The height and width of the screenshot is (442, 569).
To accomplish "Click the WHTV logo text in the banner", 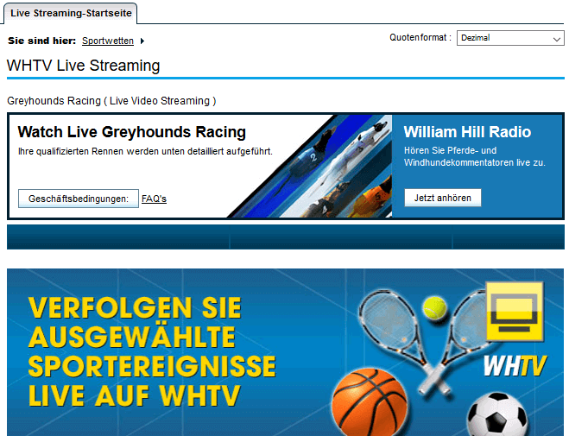I will click(x=515, y=366).
